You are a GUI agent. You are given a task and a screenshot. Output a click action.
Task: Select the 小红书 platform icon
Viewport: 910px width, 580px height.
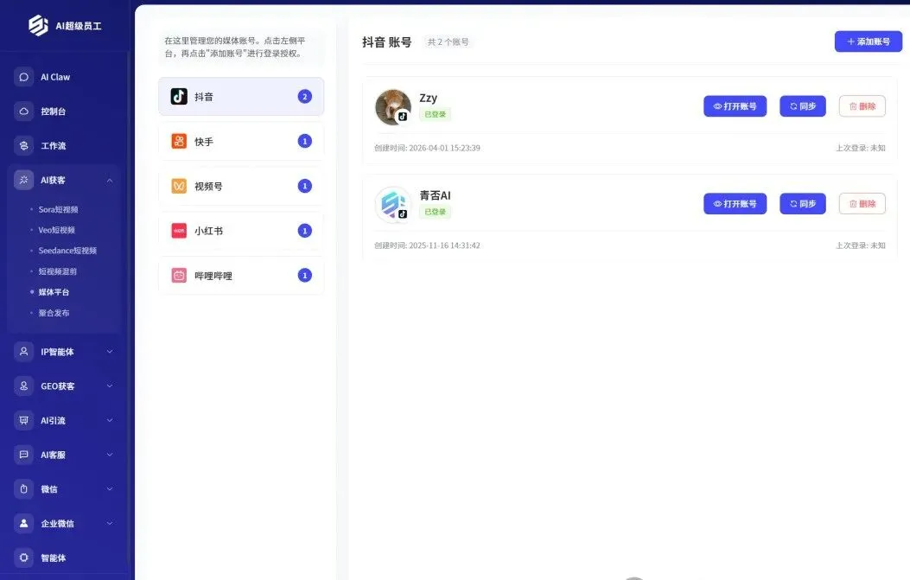coord(178,231)
